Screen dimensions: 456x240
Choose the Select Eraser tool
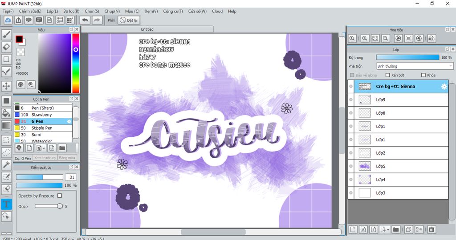[x=6, y=189]
